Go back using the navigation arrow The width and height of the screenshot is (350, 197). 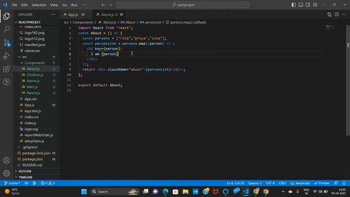(x=103, y=5)
